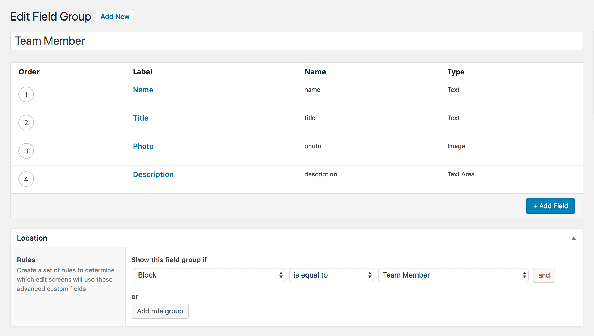The height and width of the screenshot is (336, 594).
Task: Click the + Add Field button
Action: [550, 206]
